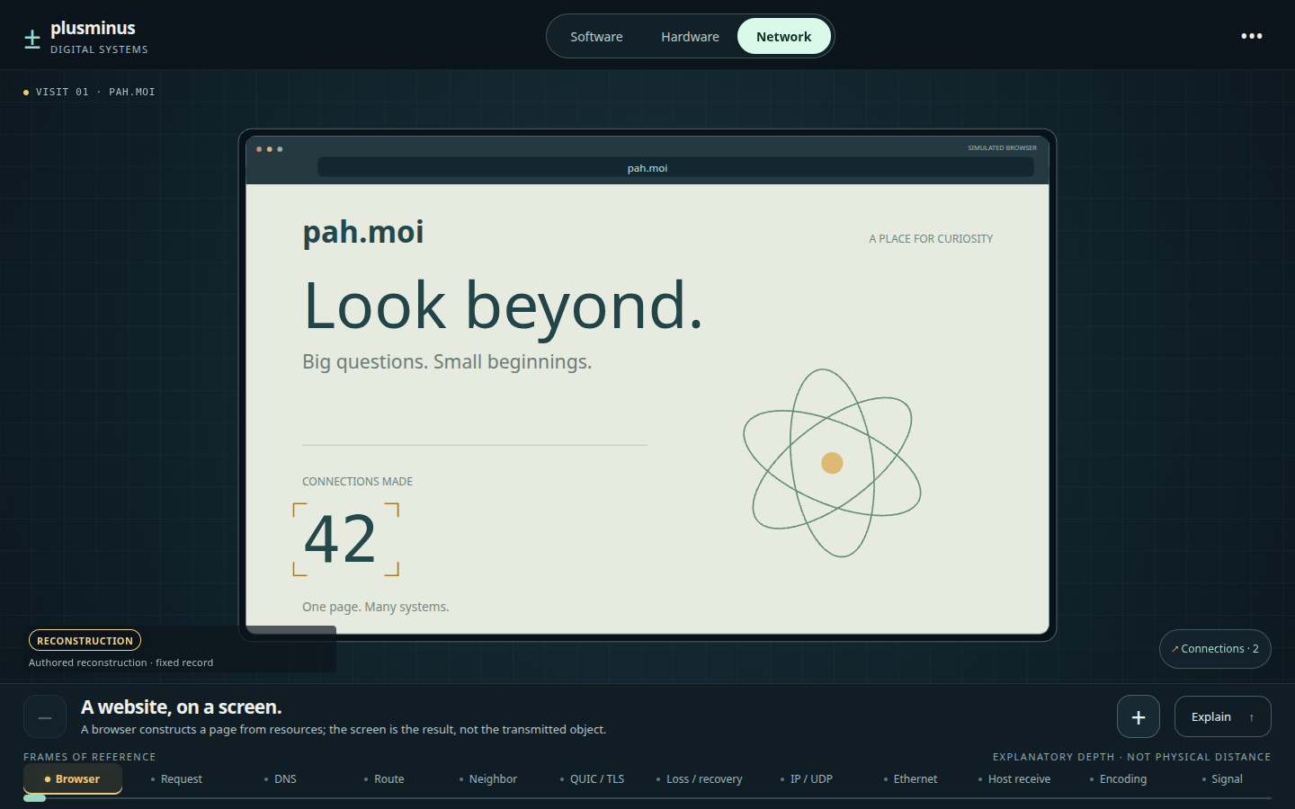Jump to the Encoding frame
The image size is (1295, 809).
pos(1119,779)
